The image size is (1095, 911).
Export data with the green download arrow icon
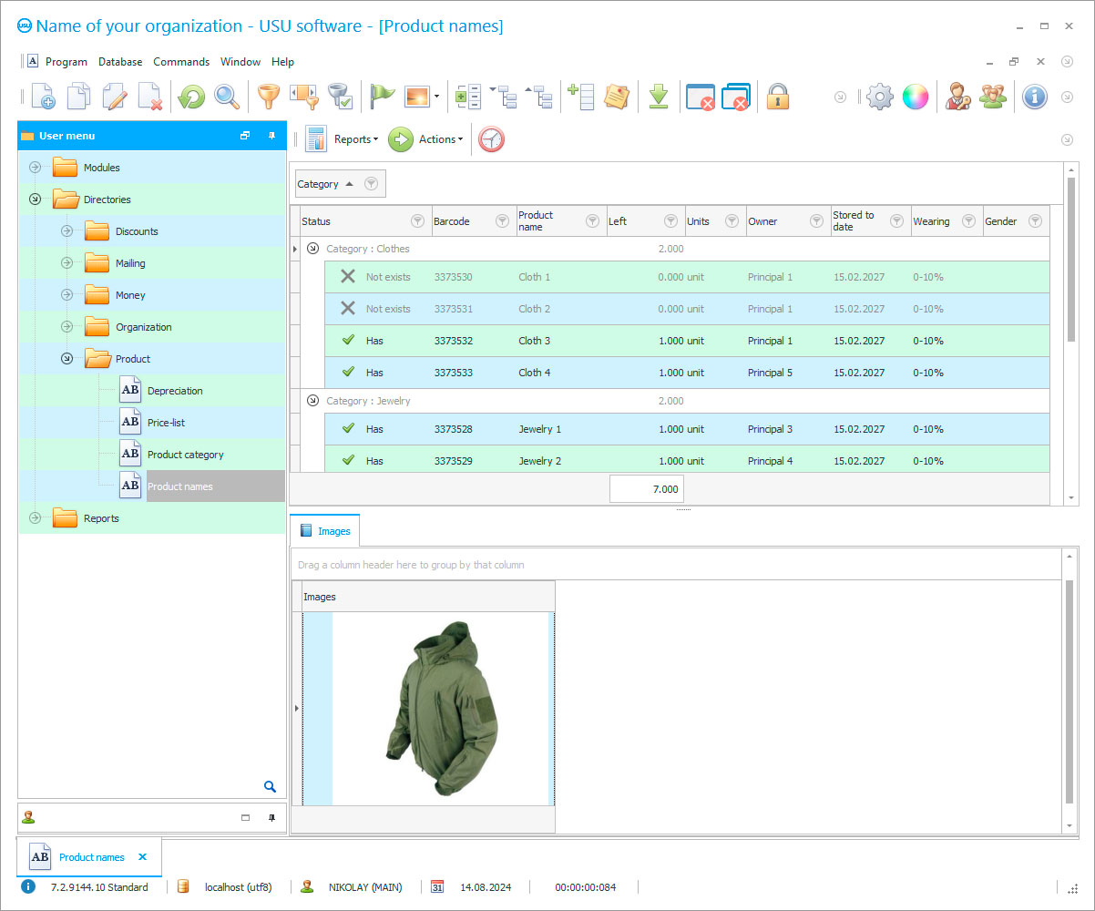[x=659, y=96]
